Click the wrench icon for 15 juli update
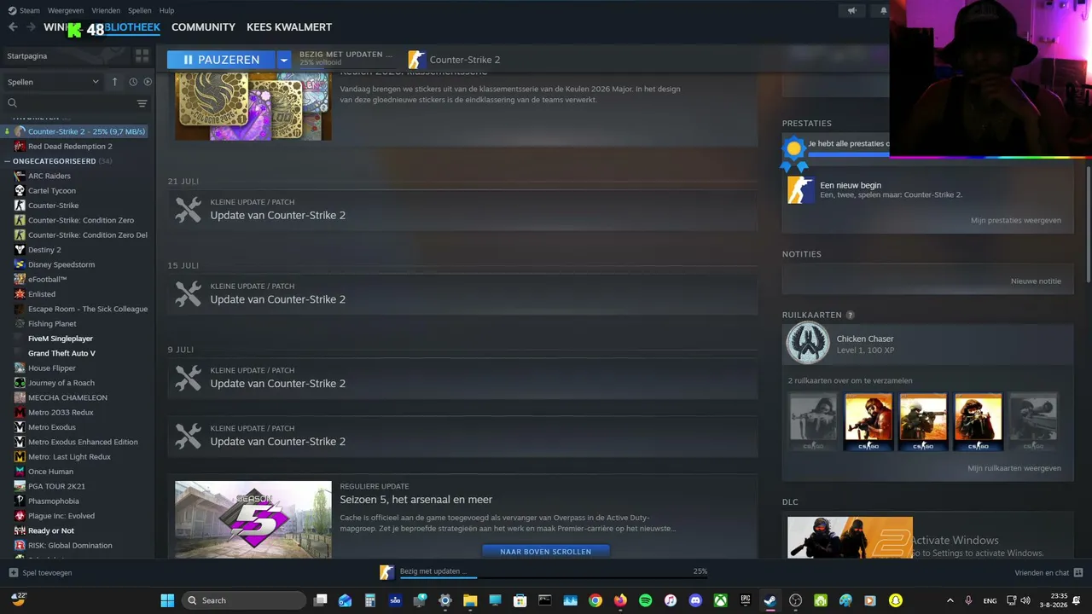 188,293
